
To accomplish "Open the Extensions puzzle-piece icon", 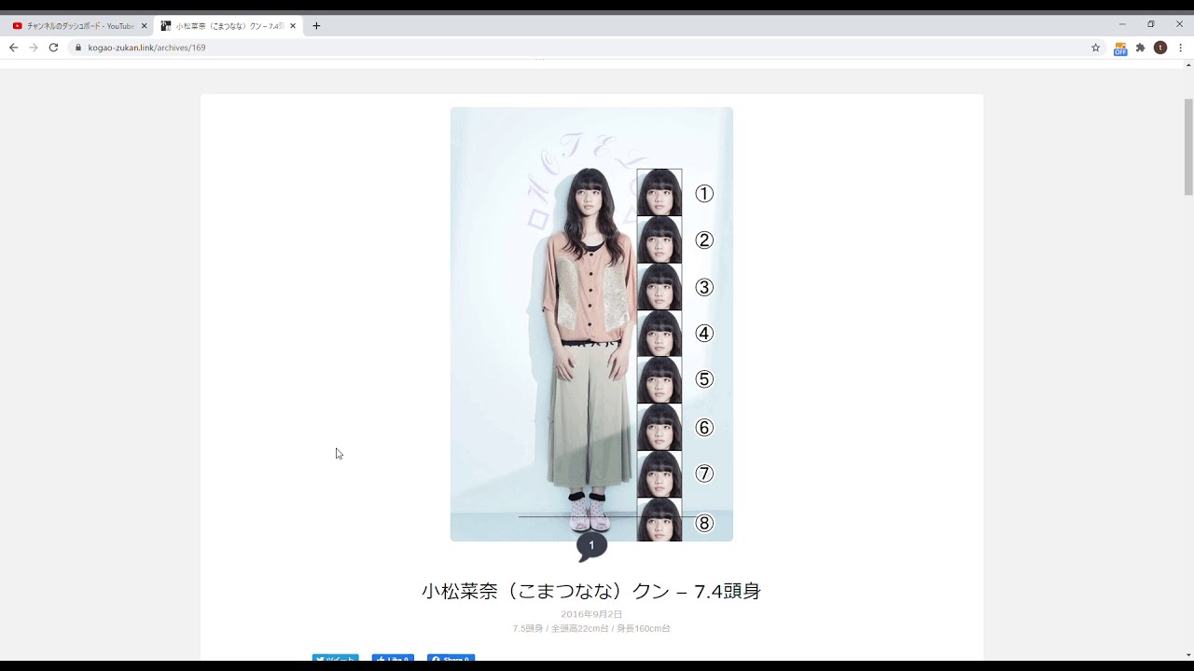I will 1140,48.
